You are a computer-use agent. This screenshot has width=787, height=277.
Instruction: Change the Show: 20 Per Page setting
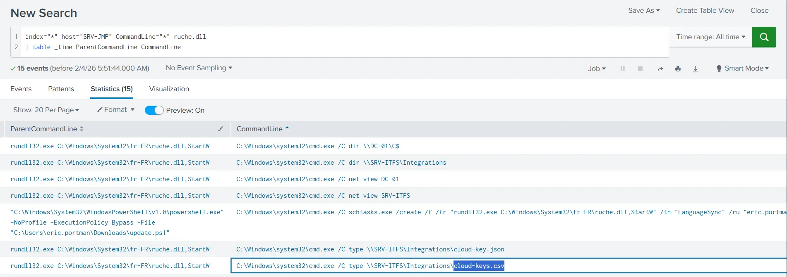pyautogui.click(x=46, y=110)
